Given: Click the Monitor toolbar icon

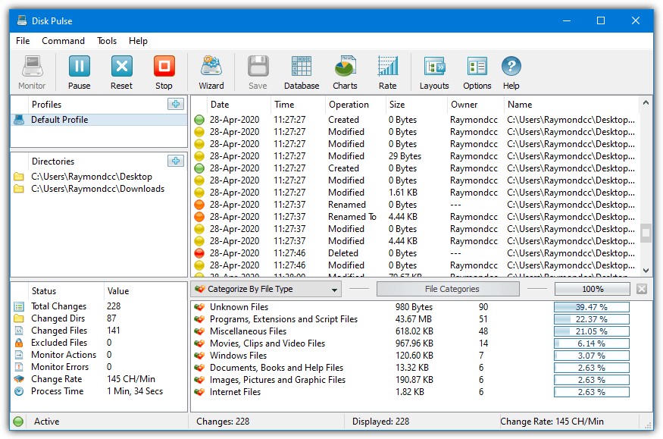Looking at the screenshot, I should pyautogui.click(x=32, y=67).
